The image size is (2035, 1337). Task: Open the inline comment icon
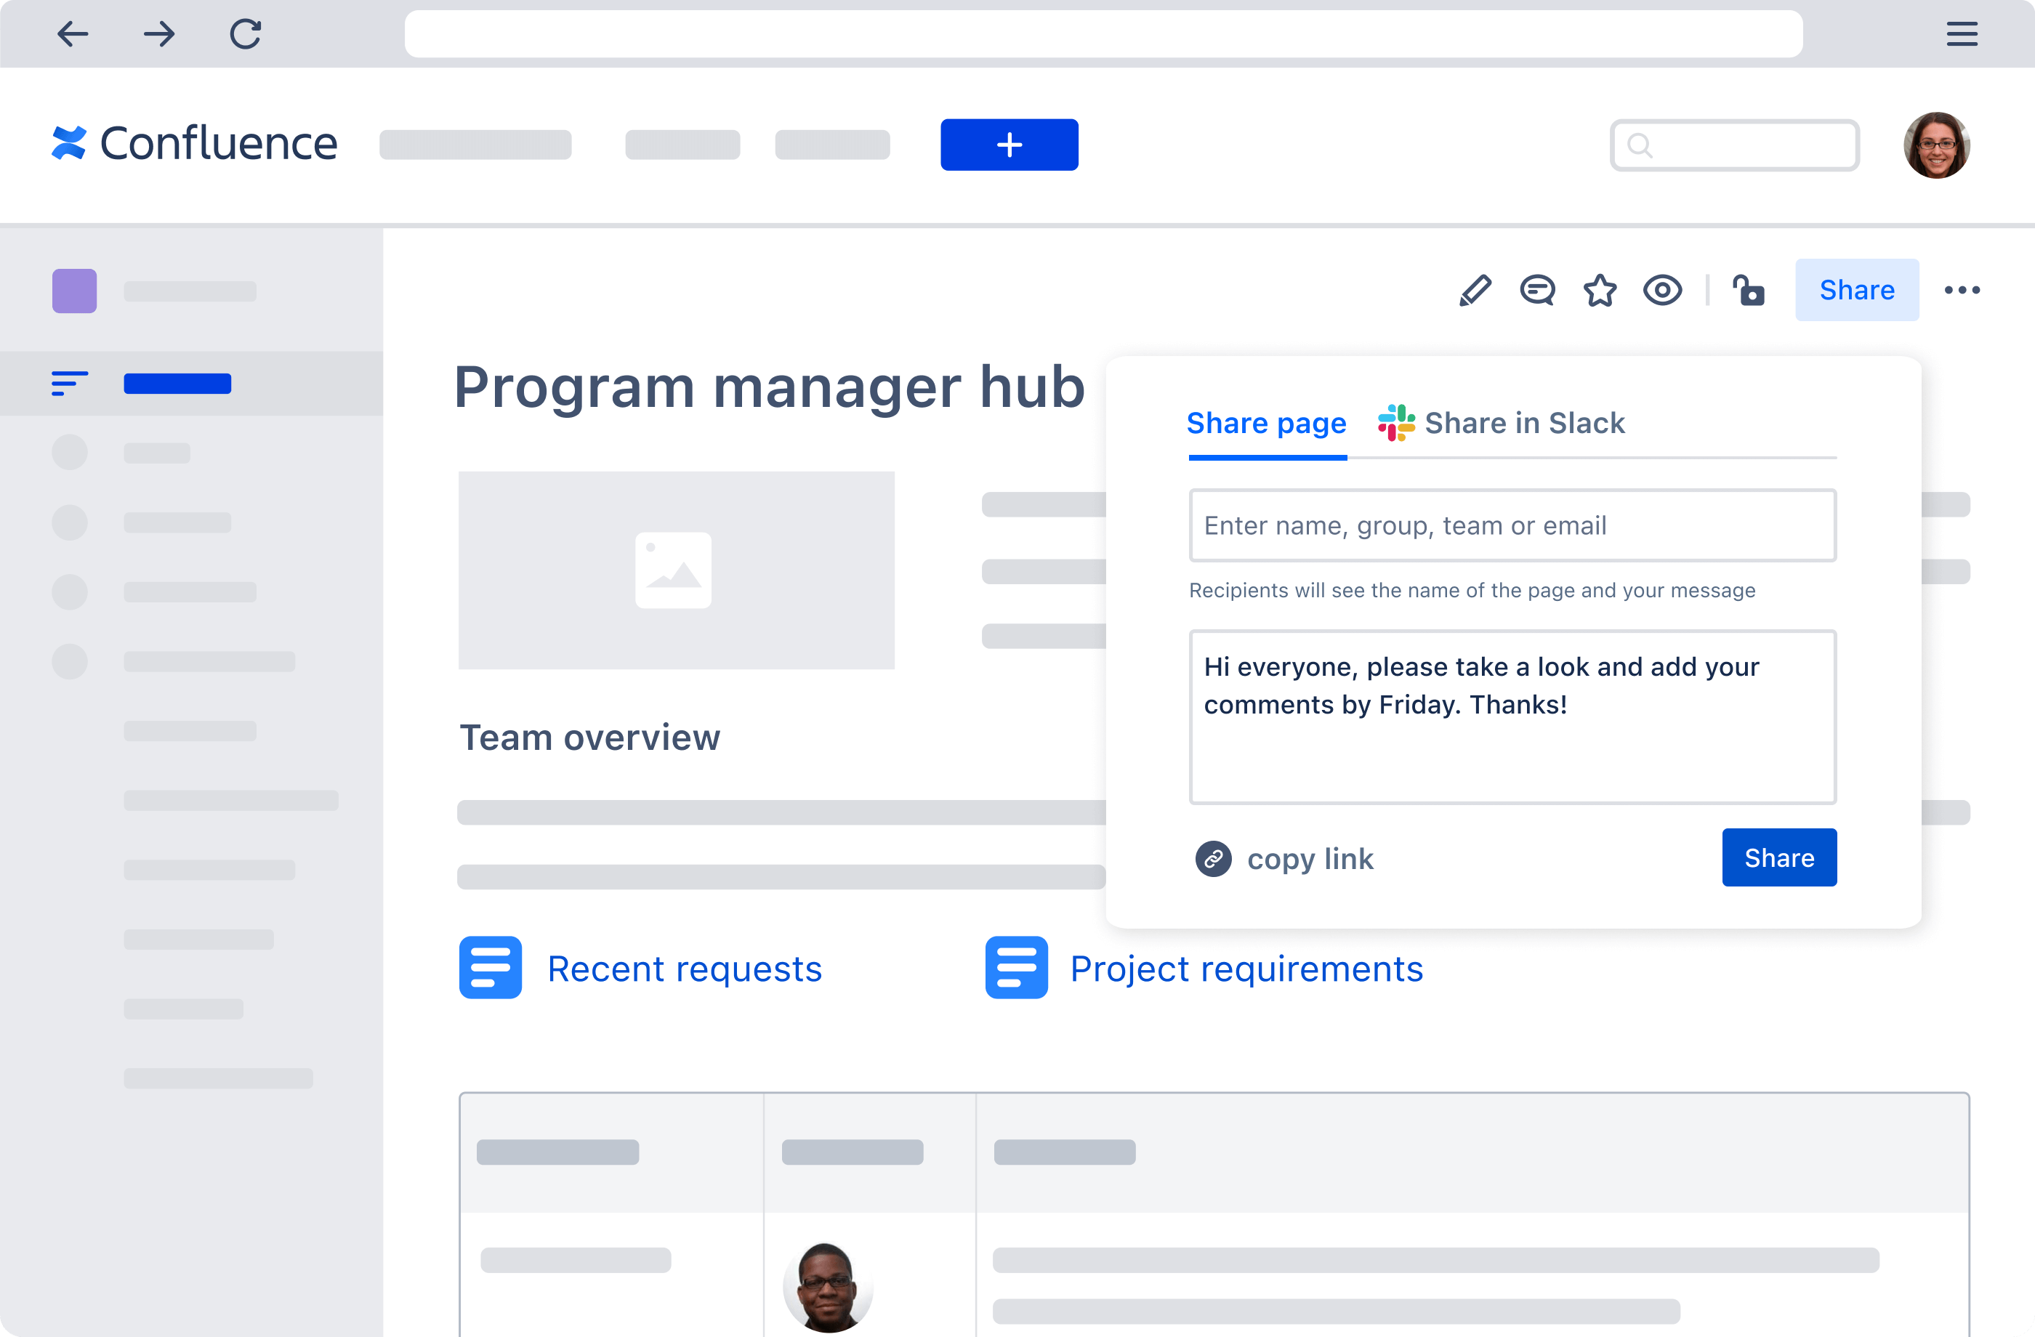tap(1537, 290)
